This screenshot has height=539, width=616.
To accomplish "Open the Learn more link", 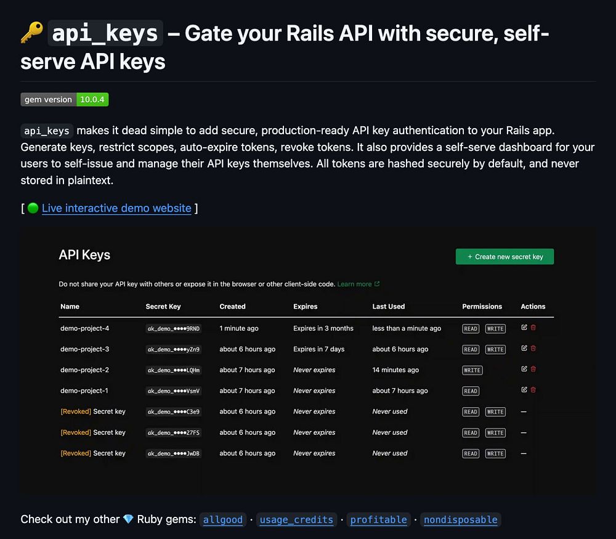I will coord(354,284).
